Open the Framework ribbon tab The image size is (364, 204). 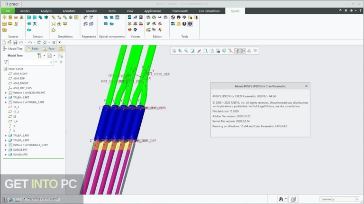pos(180,11)
